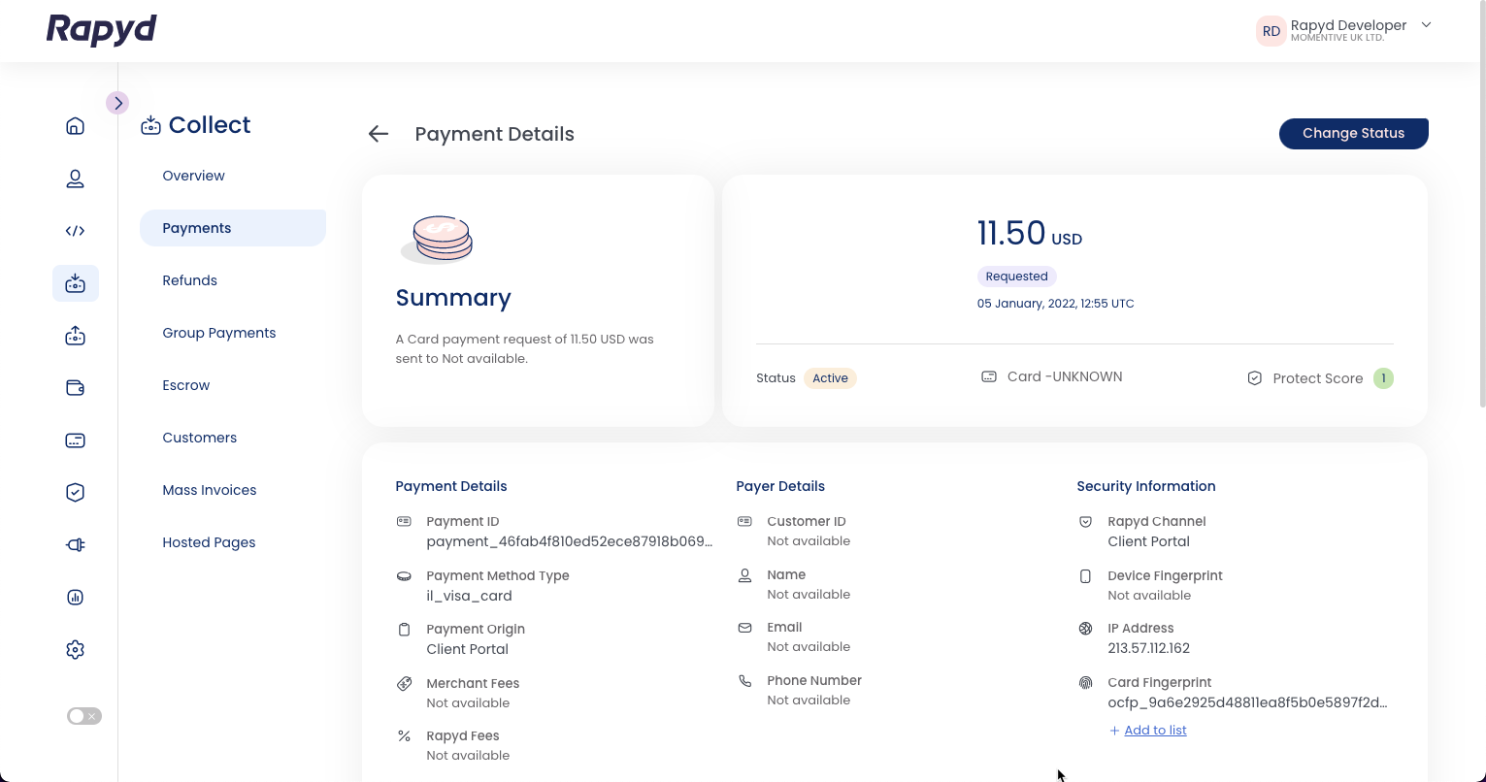This screenshot has height=782, width=1486.
Task: Click the RD avatar badge
Action: (1271, 31)
